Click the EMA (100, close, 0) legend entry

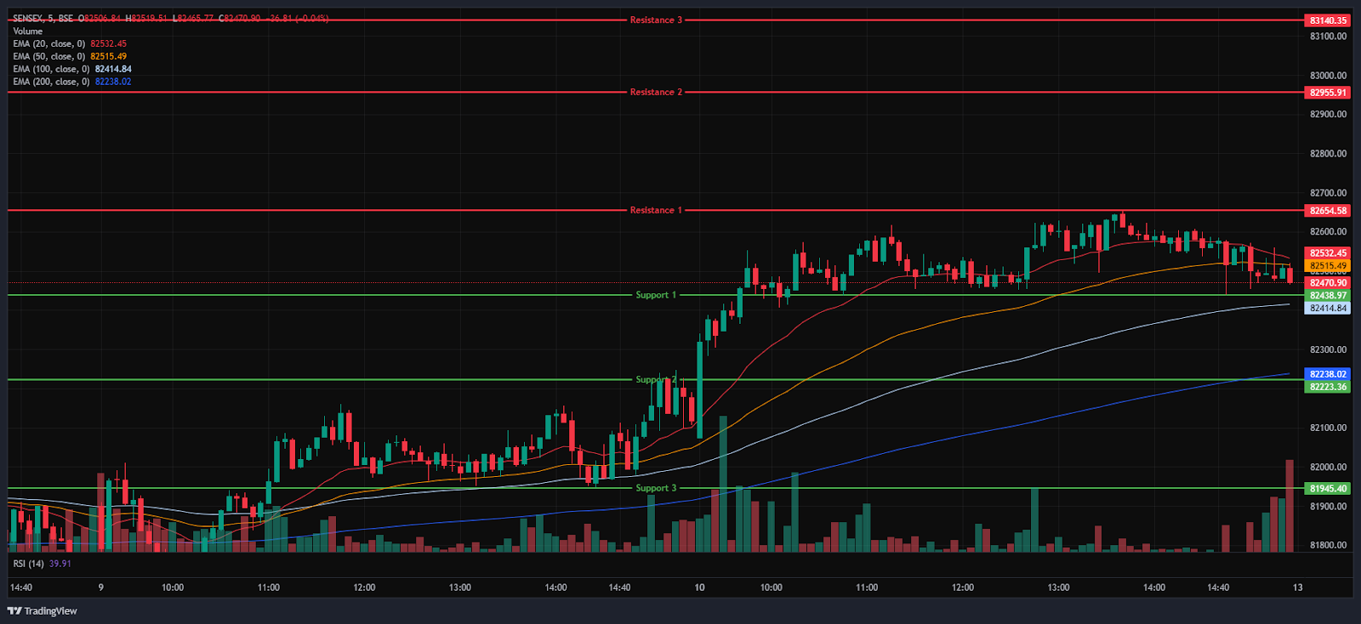coord(51,69)
